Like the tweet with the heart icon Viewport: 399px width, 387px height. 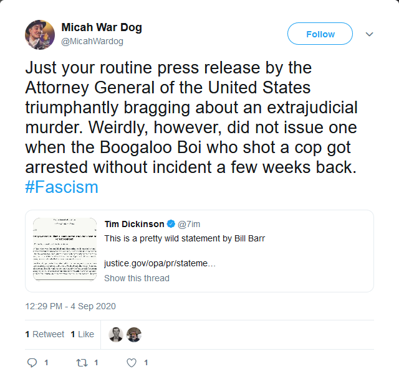(132, 363)
